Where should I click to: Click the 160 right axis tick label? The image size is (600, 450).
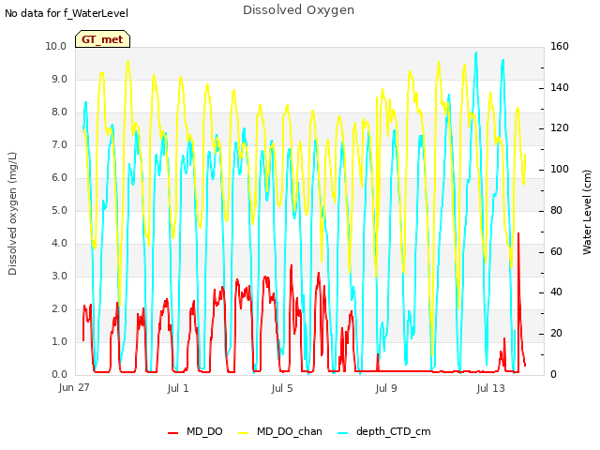click(560, 46)
